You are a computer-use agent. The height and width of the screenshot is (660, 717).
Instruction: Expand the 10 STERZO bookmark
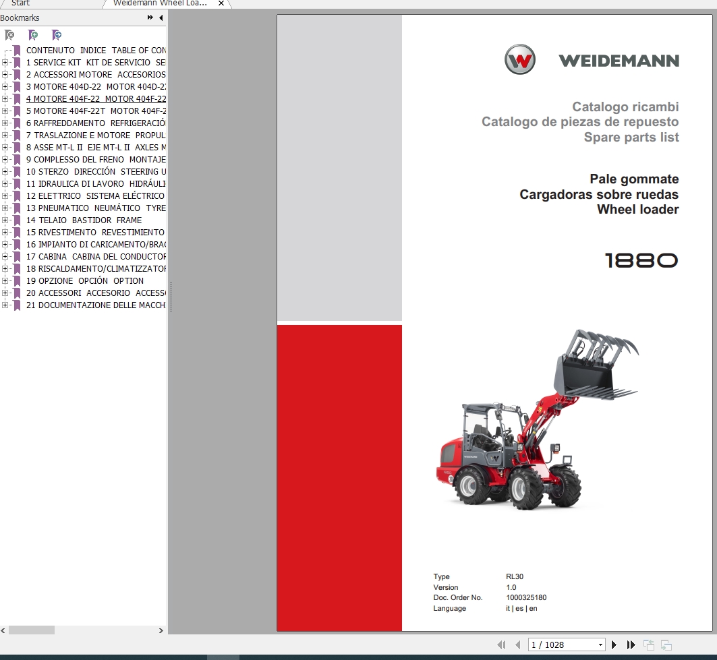5,172
